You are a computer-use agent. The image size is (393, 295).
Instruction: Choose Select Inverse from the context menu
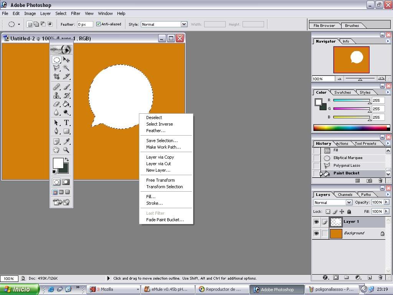(x=159, y=124)
